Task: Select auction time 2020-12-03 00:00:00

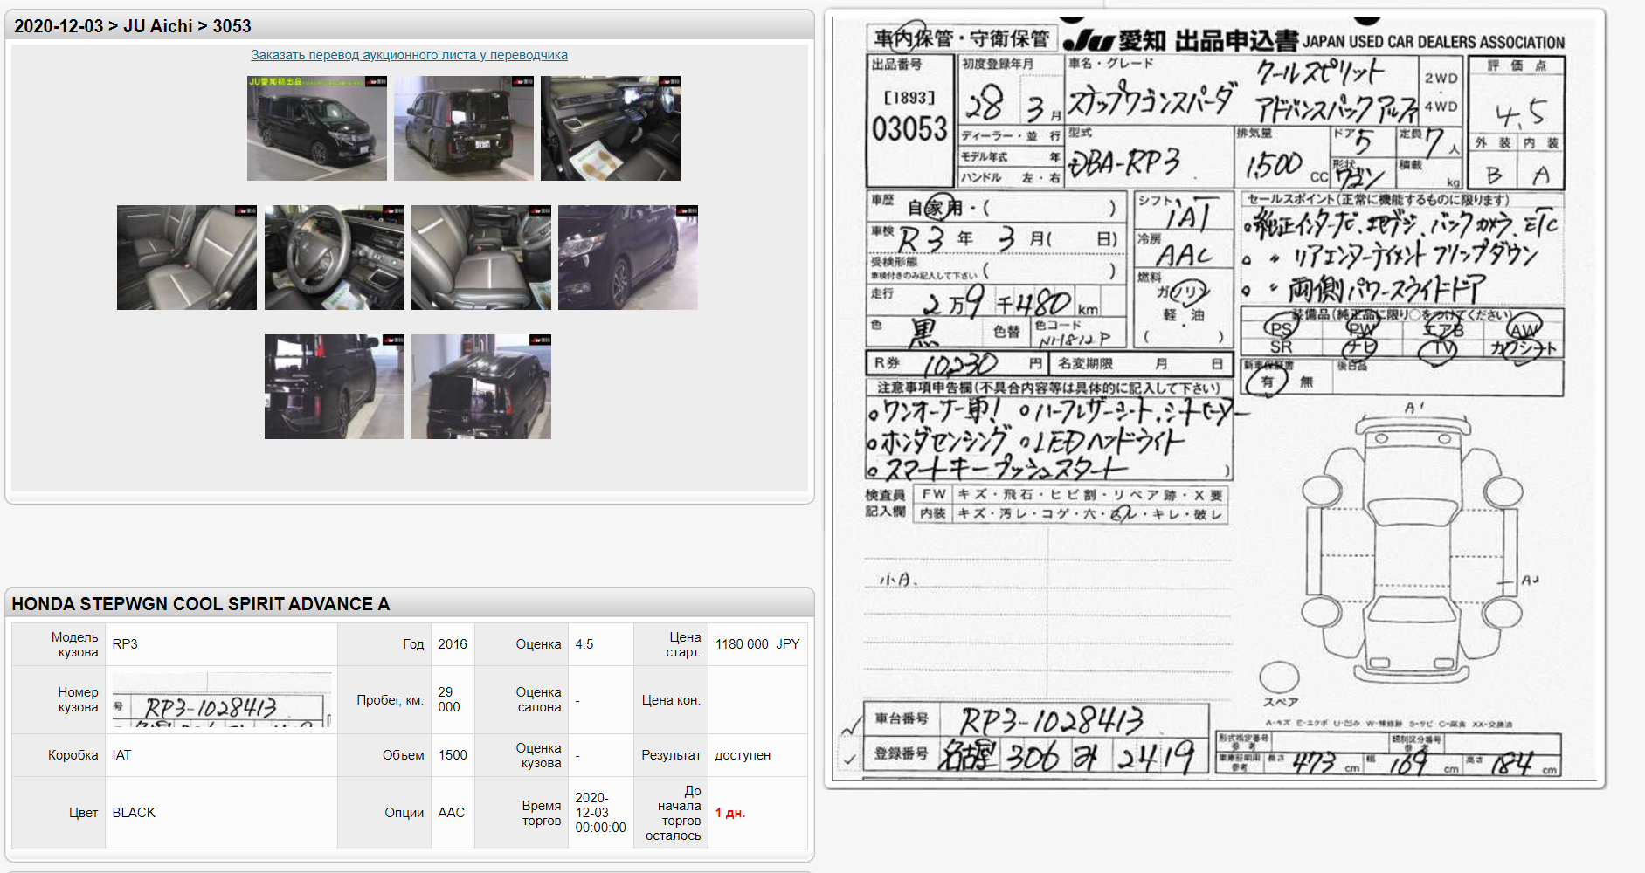Action: coord(600,813)
